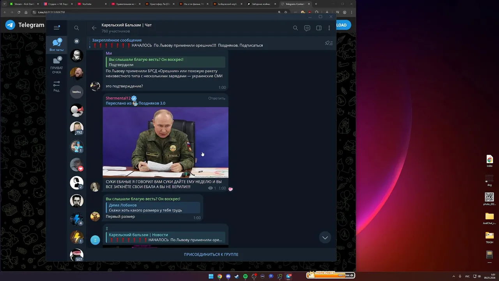The height and width of the screenshot is (281, 499).
Task: Open Chrome from the taskbar
Action: coord(219,276)
